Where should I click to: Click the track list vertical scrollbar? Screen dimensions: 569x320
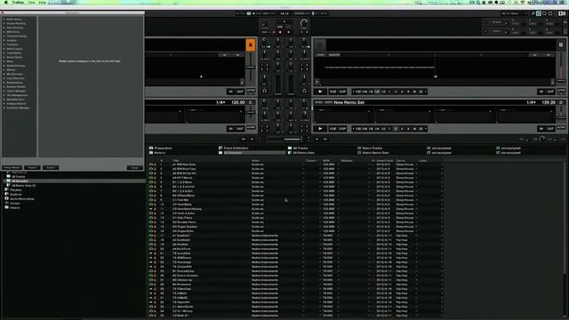pos(565,218)
